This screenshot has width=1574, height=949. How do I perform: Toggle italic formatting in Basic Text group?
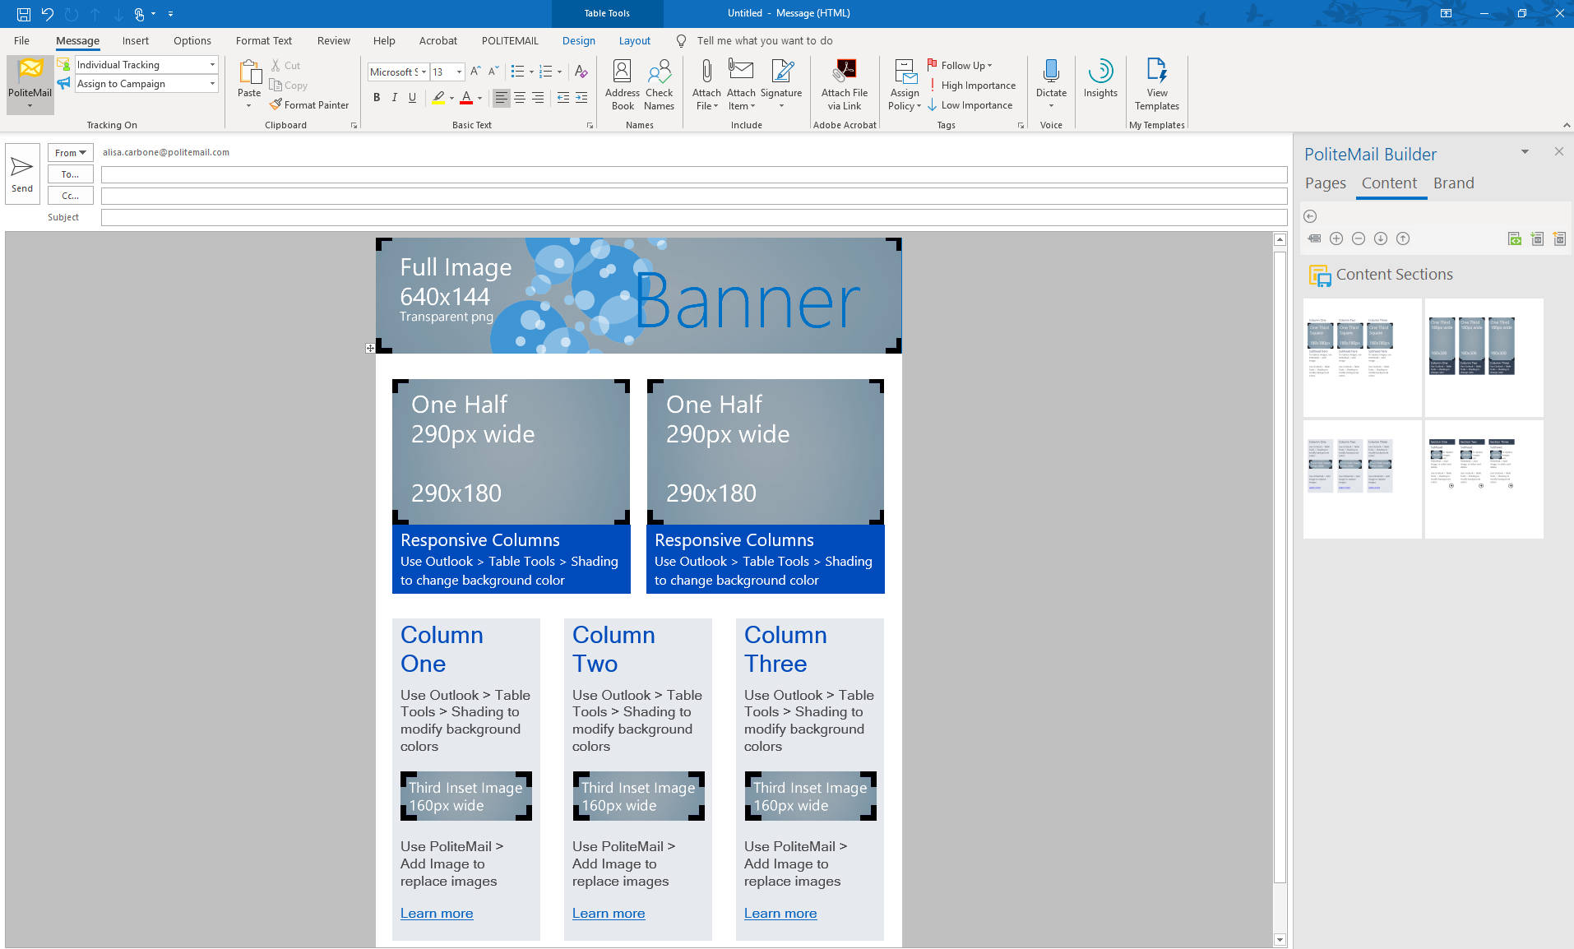tap(394, 97)
